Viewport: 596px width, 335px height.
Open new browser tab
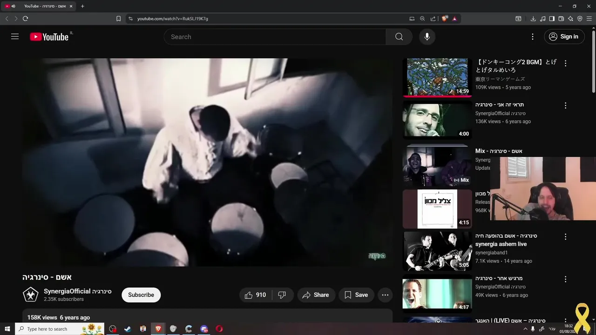[82, 6]
